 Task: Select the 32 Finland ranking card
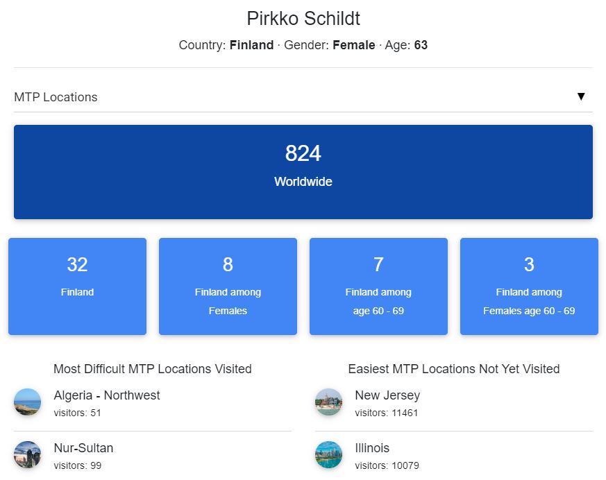coord(77,286)
